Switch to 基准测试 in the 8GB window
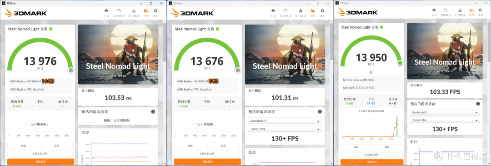Image resolution: width=491 pixels, height=166 pixels. (286, 13)
